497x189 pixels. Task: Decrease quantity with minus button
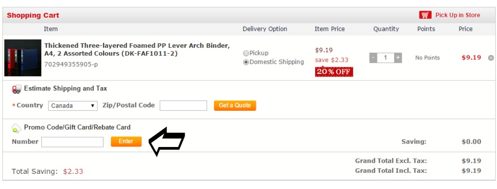pos(373,58)
